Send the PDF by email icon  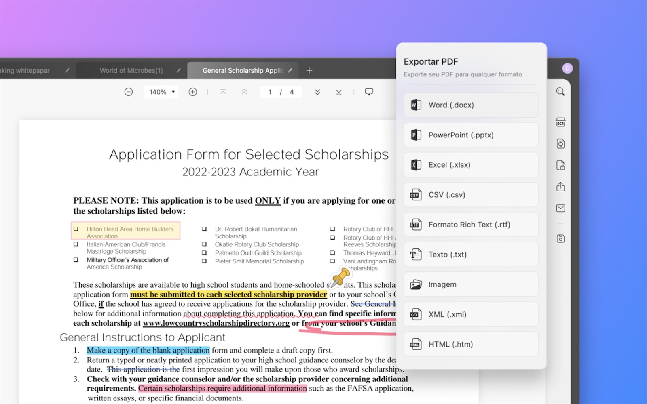click(x=560, y=208)
